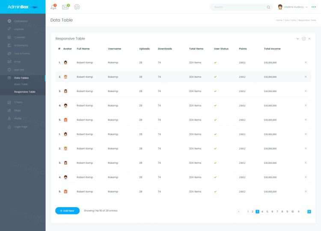Close the Responsive Table panel
Screen dimensions: 321x231
309,38
